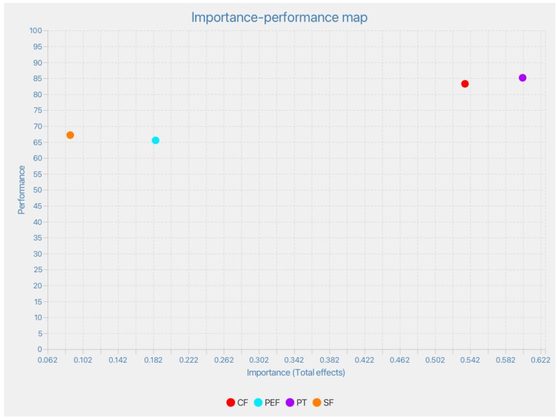Select the cyan PEF data point
The image size is (557, 419).
(155, 140)
